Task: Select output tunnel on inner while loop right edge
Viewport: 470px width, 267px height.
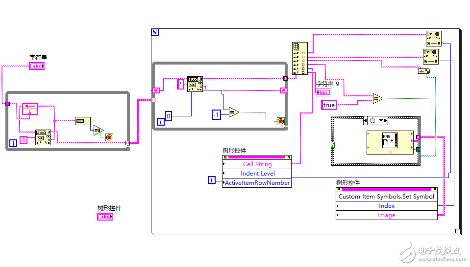Action: coord(285,78)
